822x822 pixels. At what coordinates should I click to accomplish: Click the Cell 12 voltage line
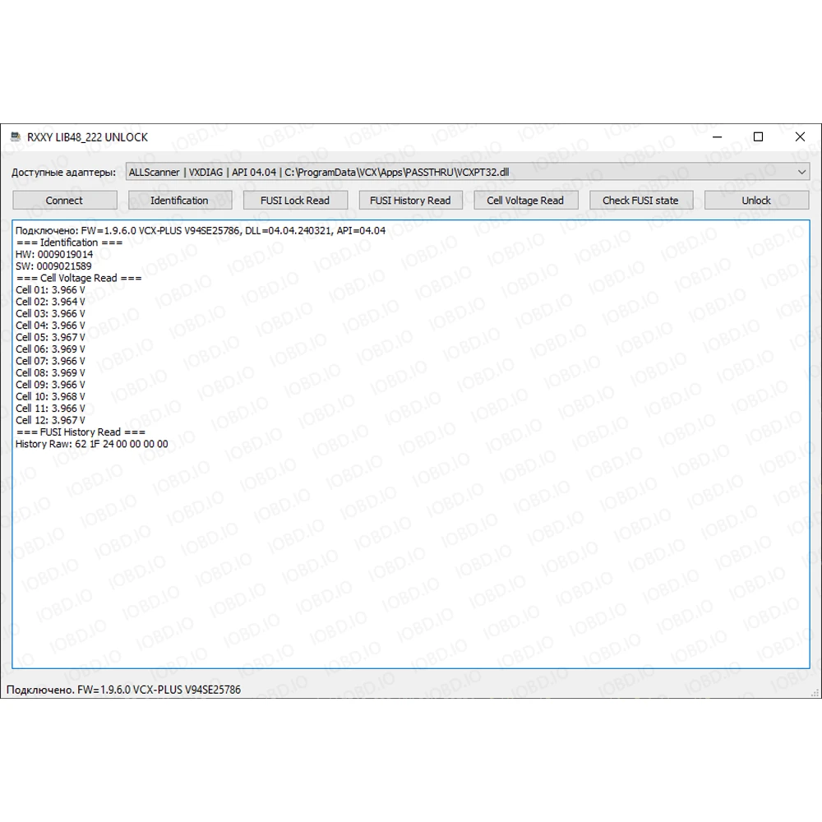click(50, 420)
